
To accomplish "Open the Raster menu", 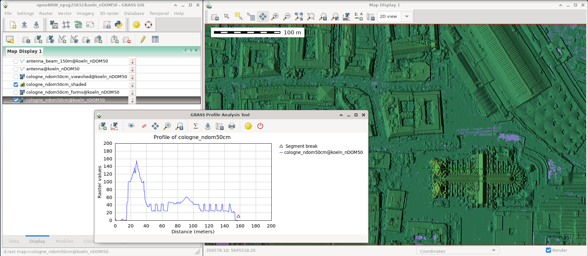I will coord(46,13).
